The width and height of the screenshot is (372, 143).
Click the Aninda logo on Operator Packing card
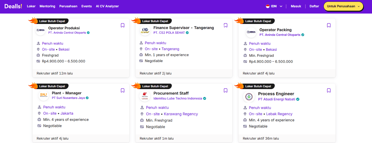[x=251, y=32]
